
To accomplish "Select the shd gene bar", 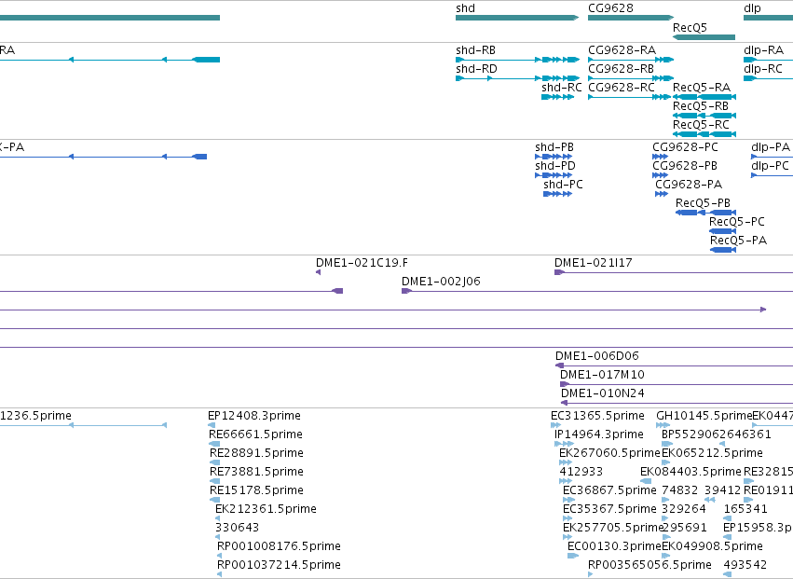I will [517, 18].
